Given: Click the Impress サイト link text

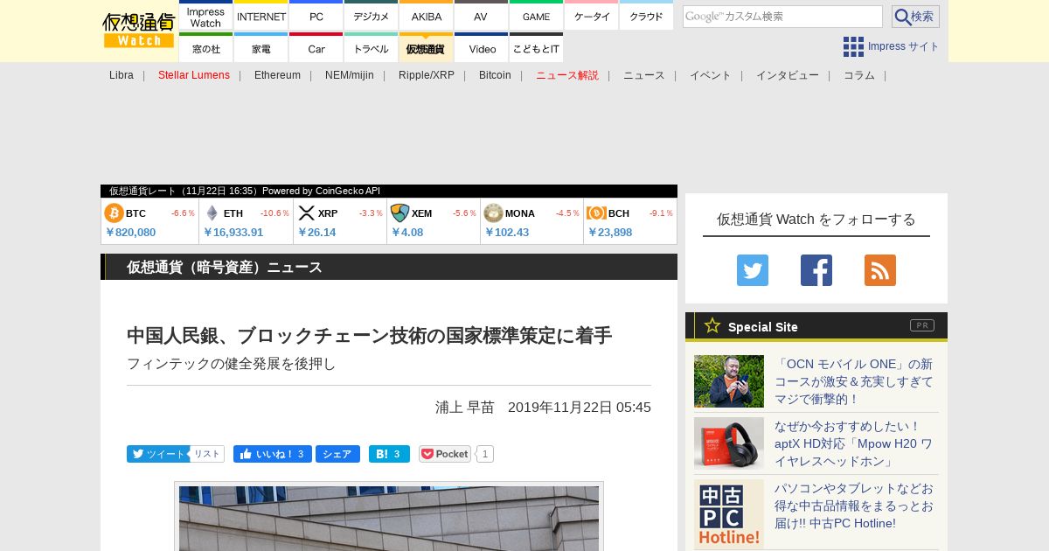Looking at the screenshot, I should point(904,46).
